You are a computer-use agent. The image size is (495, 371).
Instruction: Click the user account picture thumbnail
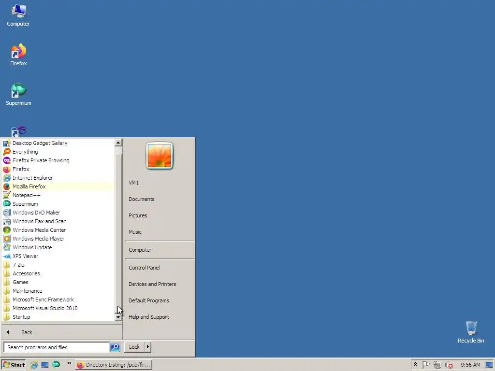[160, 156]
